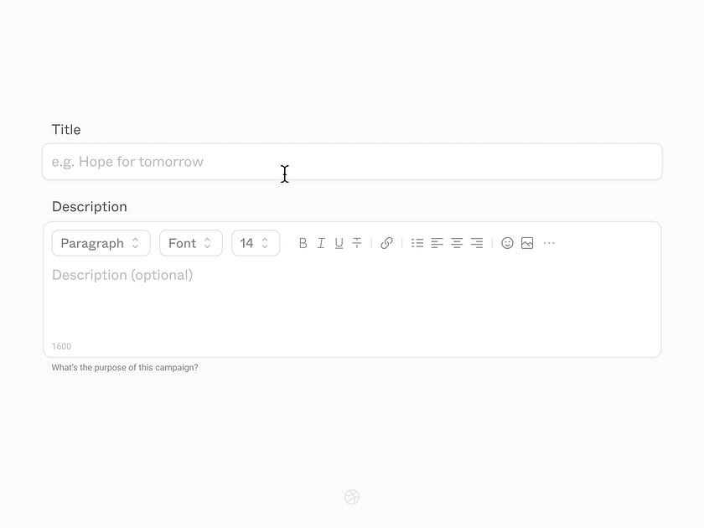Open the more formatting options menu

tap(549, 243)
